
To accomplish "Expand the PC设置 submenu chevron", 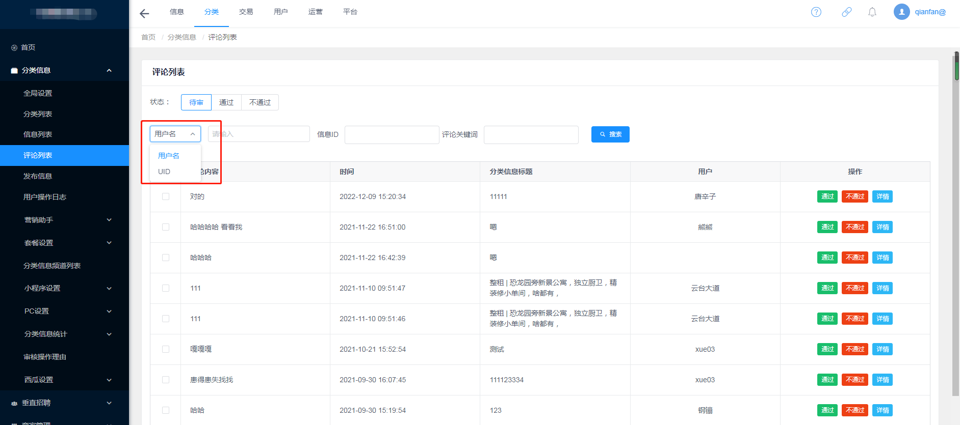I will pos(109,311).
